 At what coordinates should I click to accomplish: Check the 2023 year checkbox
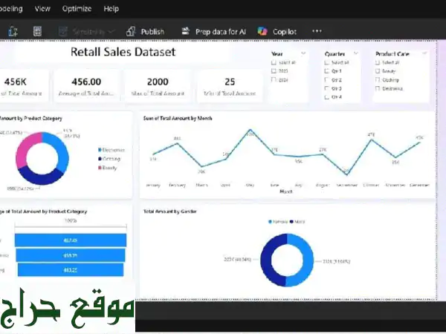274,71
